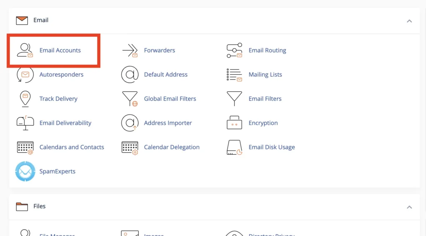
Task: Click the Email Routing icon
Action: pos(234,50)
